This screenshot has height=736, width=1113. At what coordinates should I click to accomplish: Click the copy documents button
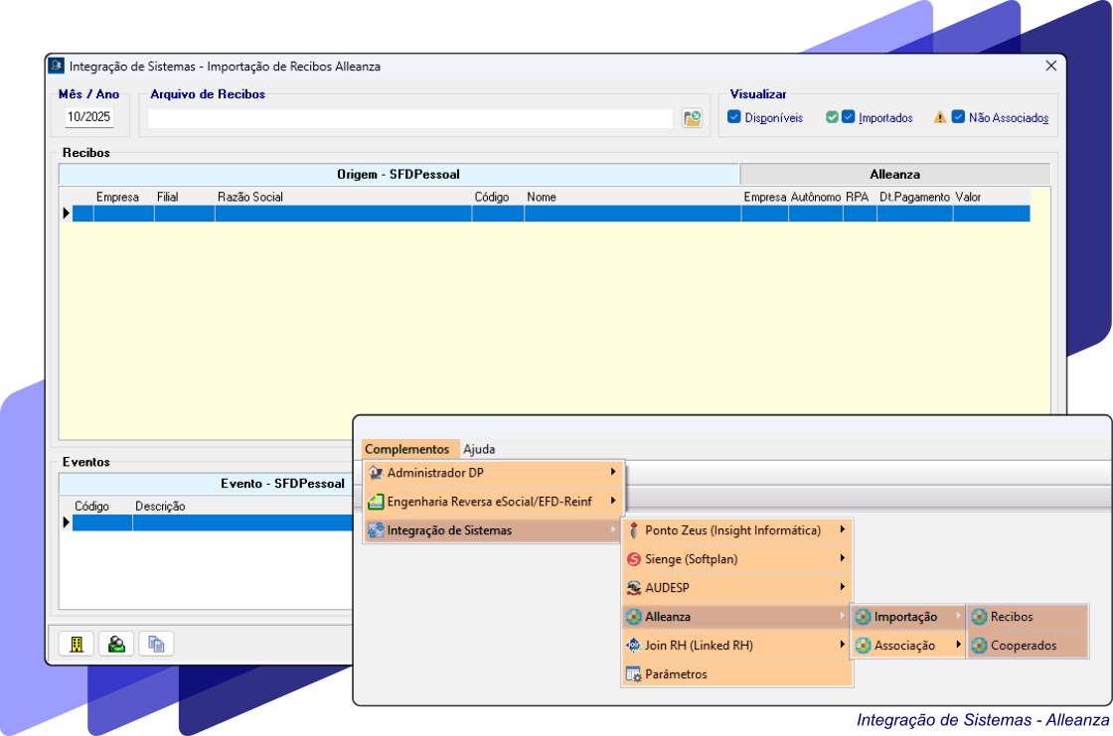pyautogui.click(x=156, y=644)
